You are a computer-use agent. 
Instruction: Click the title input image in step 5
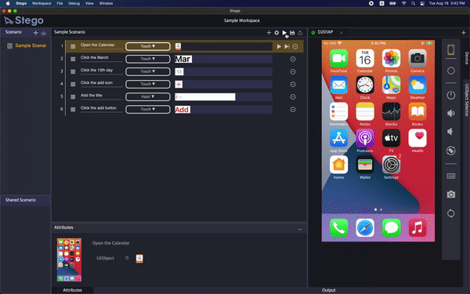[x=205, y=97]
